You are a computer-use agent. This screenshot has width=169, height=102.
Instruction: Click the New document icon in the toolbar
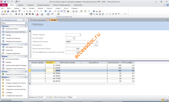(2, 11)
